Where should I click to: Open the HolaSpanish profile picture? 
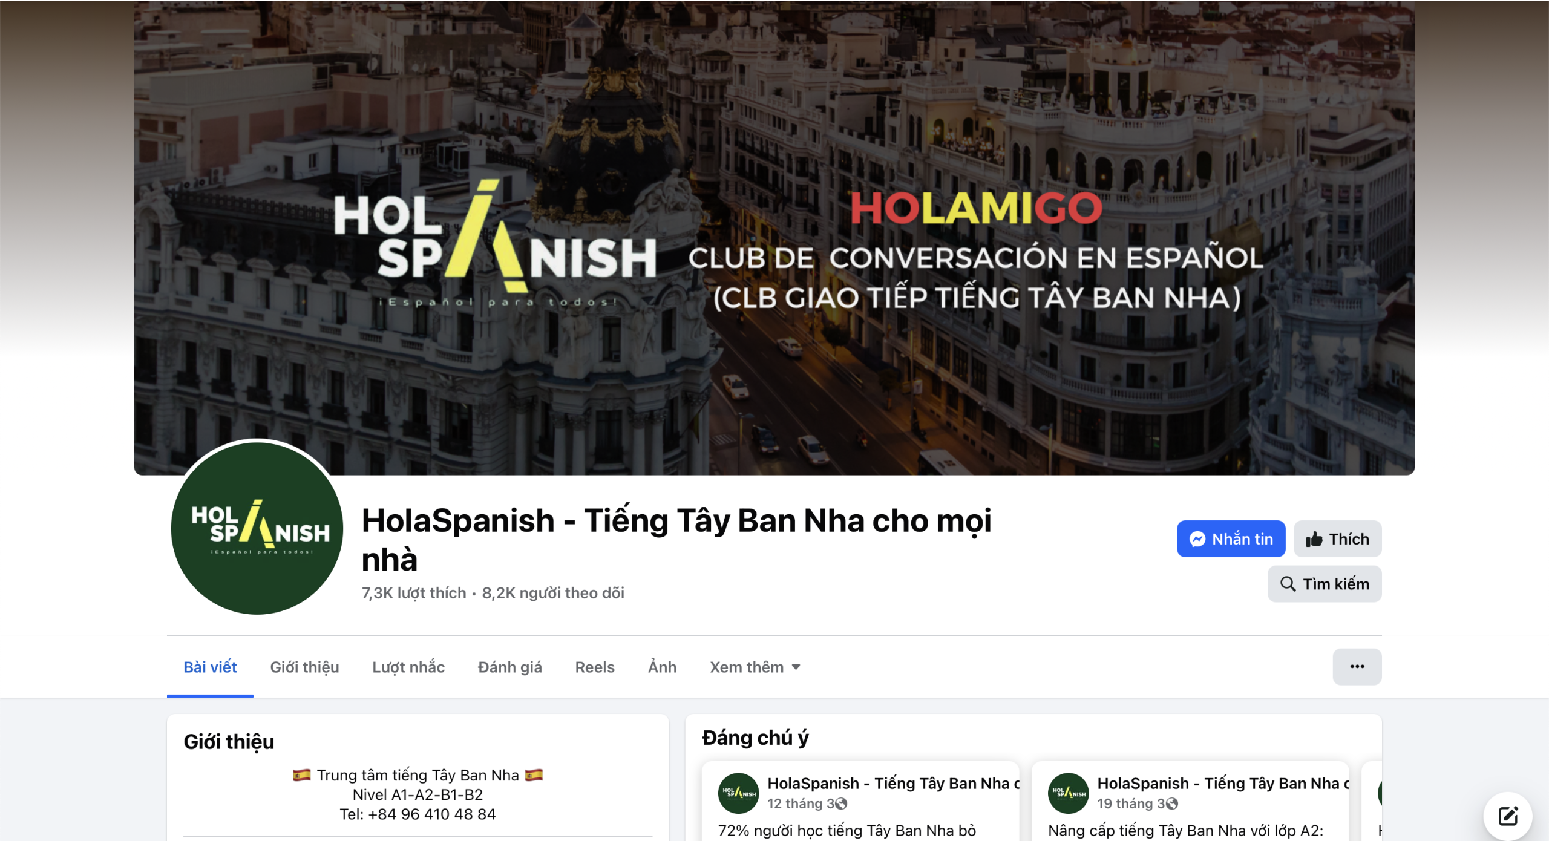pyautogui.click(x=257, y=528)
